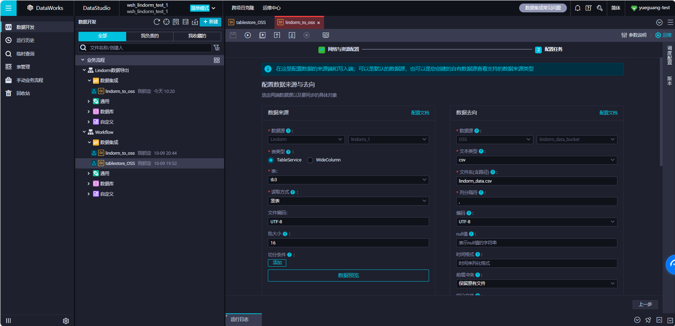
Task: Click the save icon in editor toolbar
Action: (233, 35)
